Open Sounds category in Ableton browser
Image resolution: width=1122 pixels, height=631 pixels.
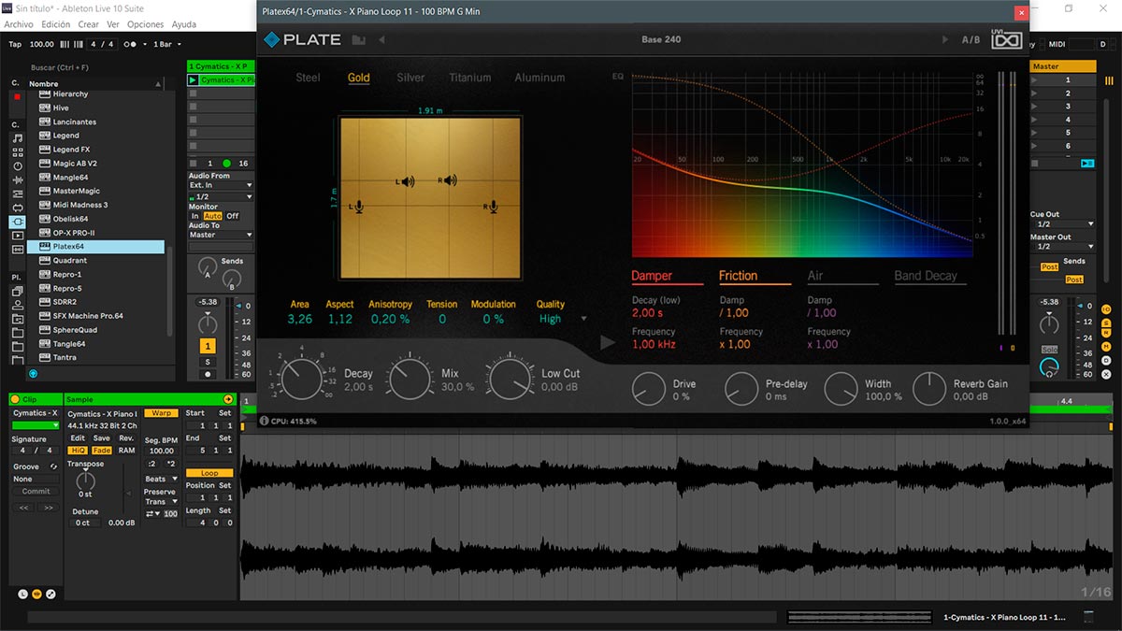[x=18, y=138]
